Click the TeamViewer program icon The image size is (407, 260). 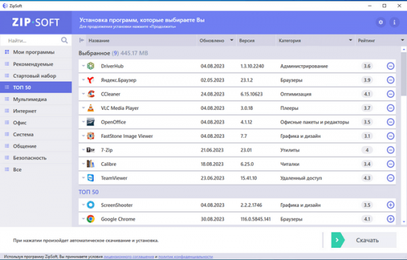91,178
